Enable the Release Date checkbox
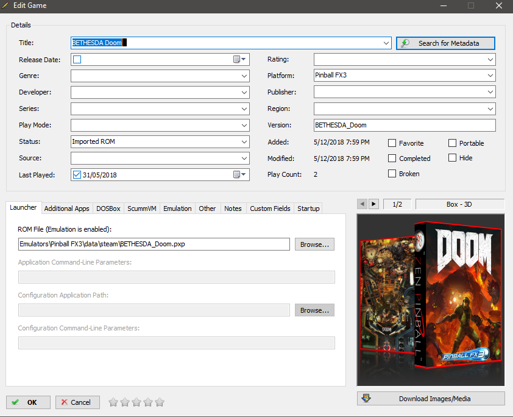513x417 pixels. tap(77, 60)
